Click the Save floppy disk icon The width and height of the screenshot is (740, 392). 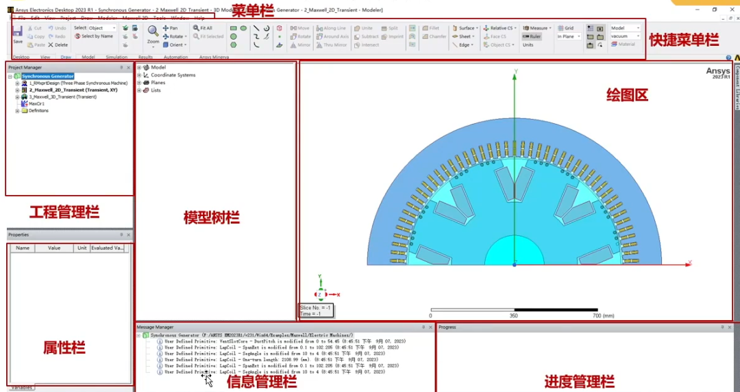[17, 31]
